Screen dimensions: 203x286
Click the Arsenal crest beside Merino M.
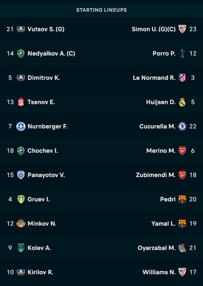[x=182, y=151]
